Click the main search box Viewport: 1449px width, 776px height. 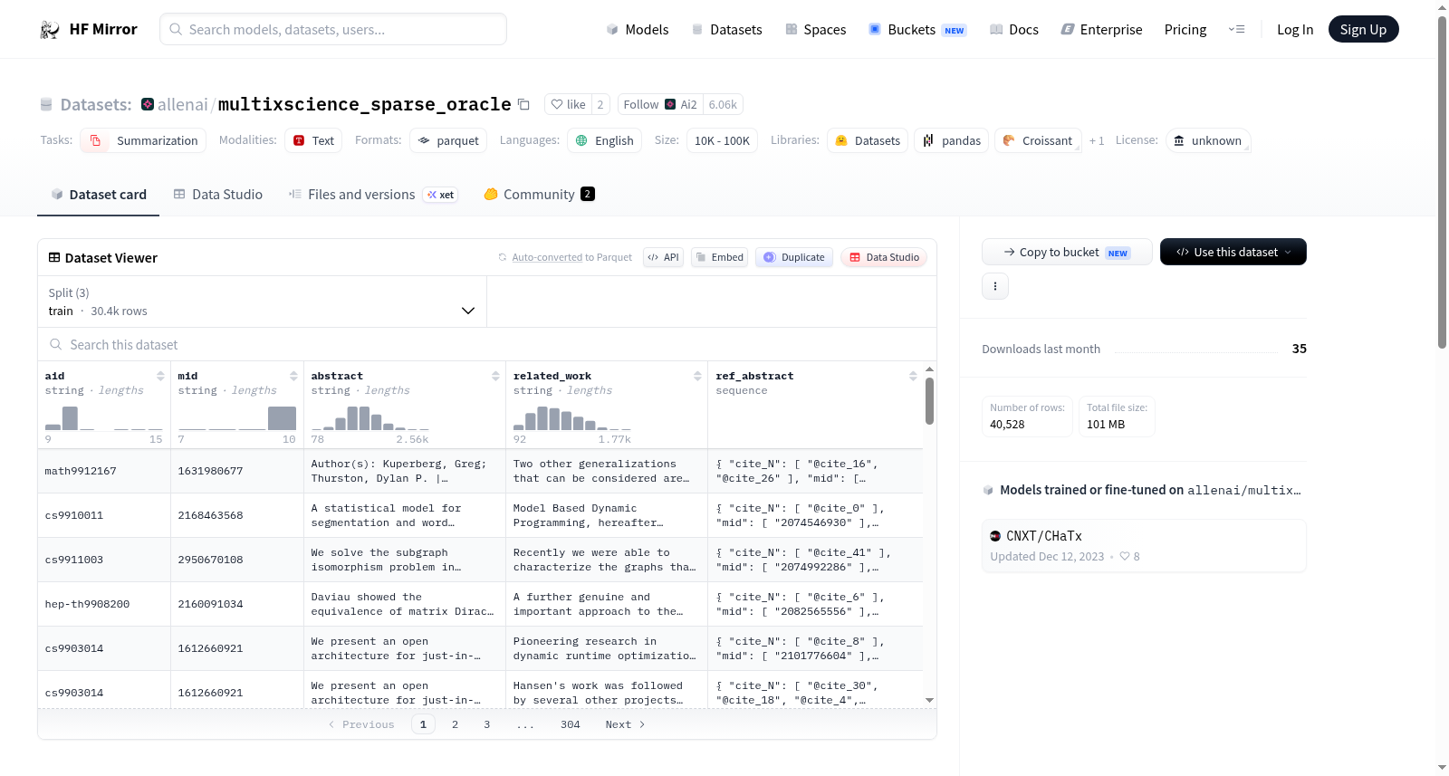(x=333, y=29)
